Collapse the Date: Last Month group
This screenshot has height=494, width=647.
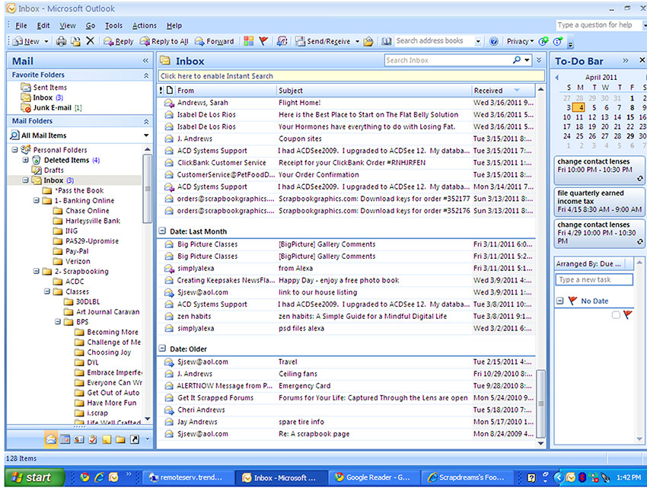[x=163, y=231]
